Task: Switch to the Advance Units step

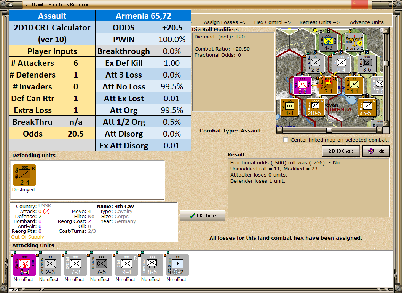Action: pyautogui.click(x=367, y=22)
